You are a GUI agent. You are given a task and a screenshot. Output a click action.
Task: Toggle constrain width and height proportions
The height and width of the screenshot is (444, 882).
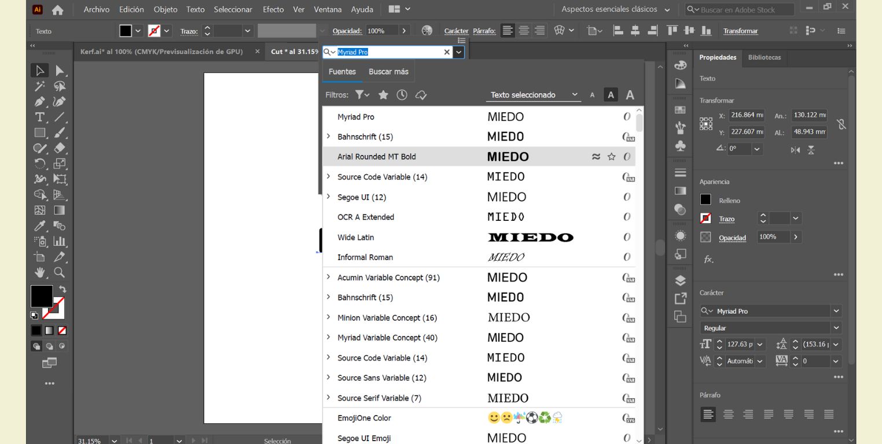tap(841, 124)
